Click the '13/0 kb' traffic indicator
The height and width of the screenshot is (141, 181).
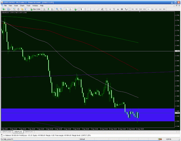coord(169,139)
